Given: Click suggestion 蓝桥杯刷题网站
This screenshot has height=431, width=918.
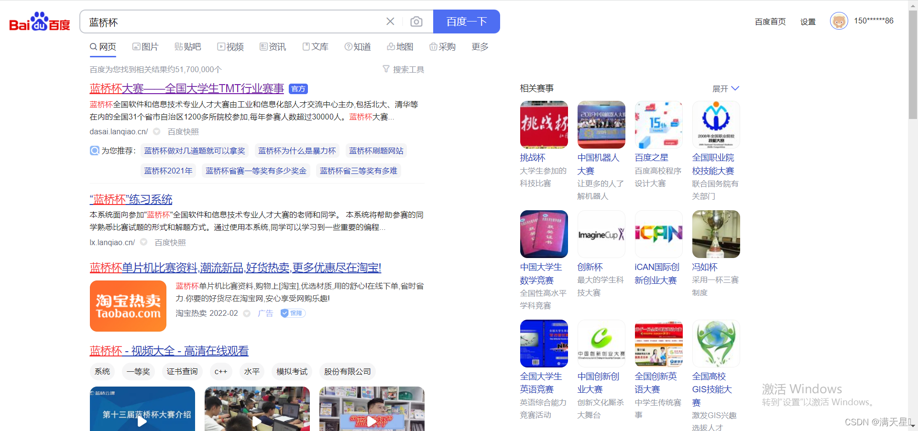Looking at the screenshot, I should (376, 151).
